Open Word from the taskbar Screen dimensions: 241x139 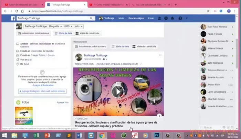coord(80,136)
